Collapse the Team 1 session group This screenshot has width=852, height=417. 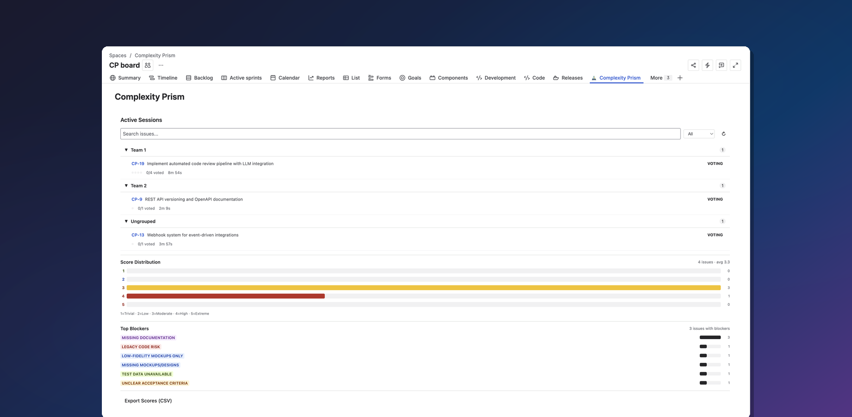(126, 150)
